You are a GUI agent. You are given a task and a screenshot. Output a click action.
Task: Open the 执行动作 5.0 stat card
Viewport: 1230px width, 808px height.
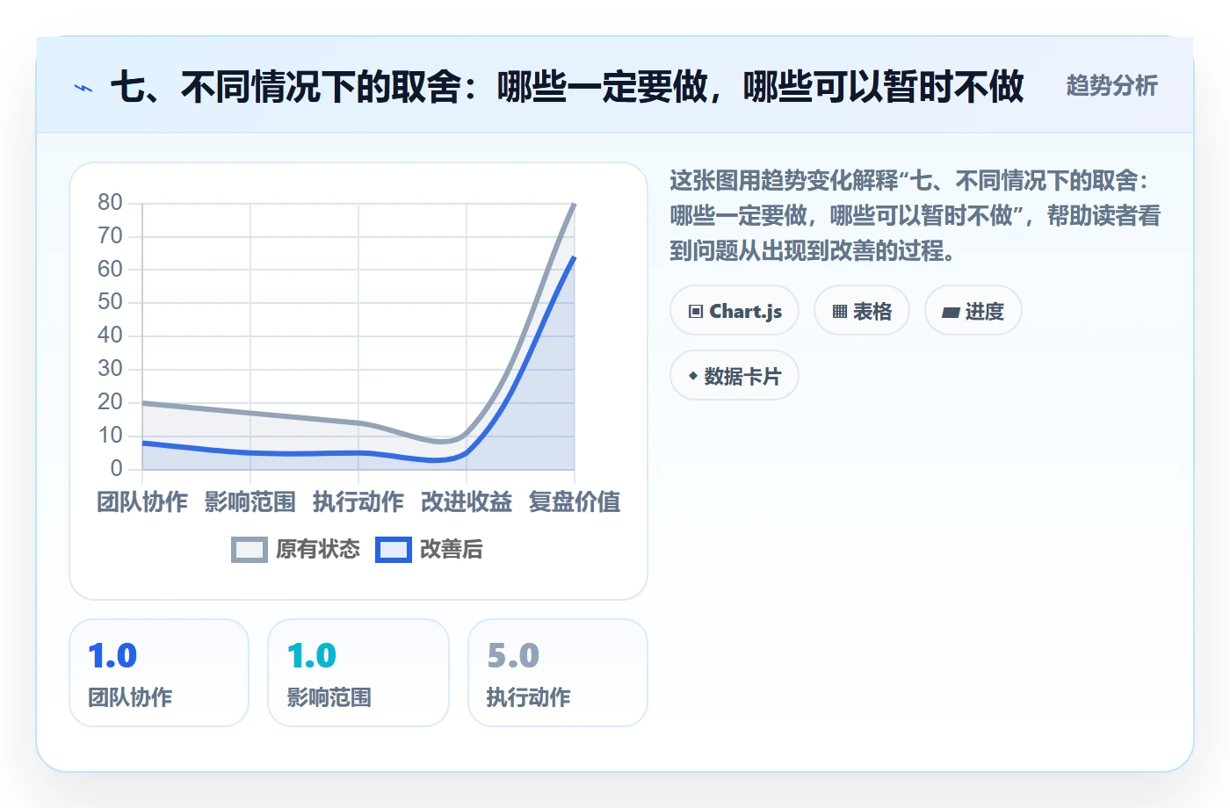click(x=558, y=673)
